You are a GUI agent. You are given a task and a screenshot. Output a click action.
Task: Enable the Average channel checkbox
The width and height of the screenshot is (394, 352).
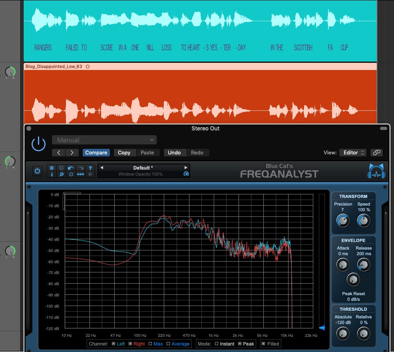[168, 344]
